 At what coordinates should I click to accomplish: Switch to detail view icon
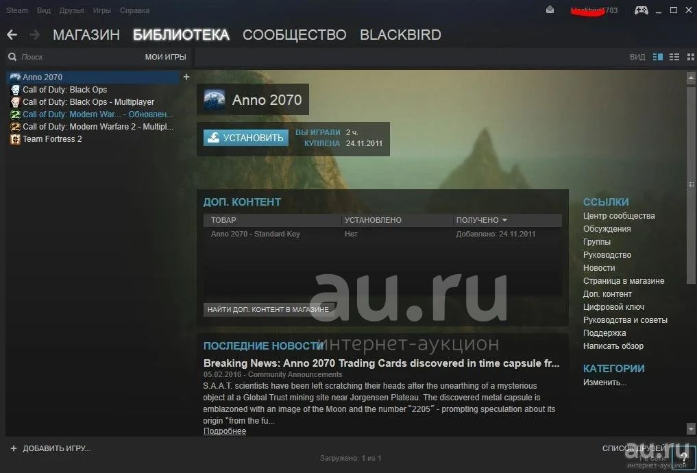(x=658, y=57)
